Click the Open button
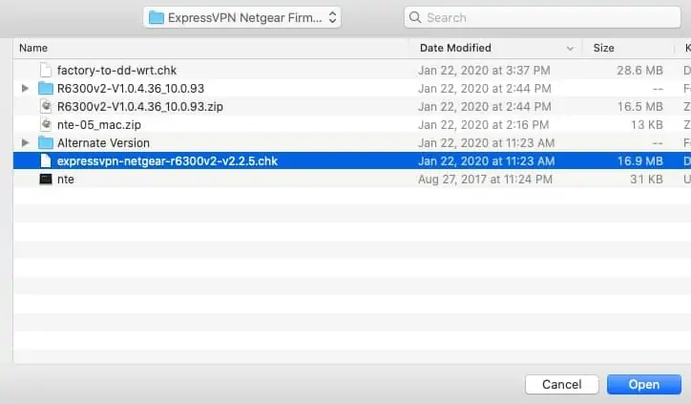 coord(644,384)
